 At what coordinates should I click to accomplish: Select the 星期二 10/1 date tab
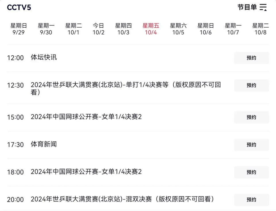73,29
